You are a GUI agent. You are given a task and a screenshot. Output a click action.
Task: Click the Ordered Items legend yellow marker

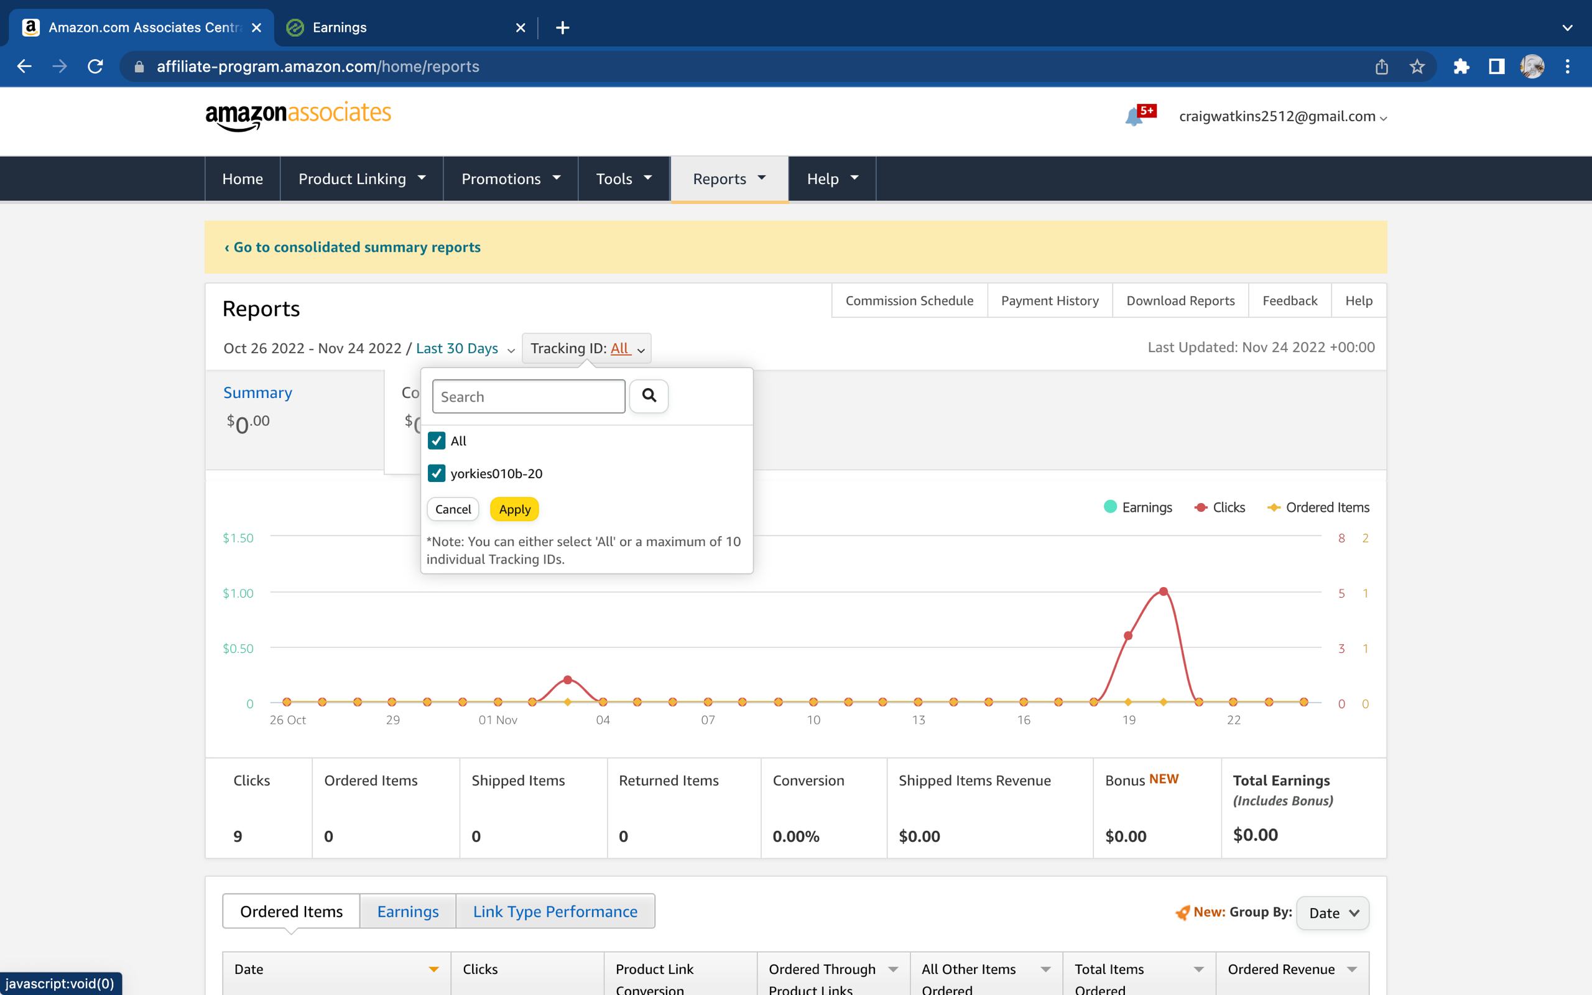[x=1274, y=507]
